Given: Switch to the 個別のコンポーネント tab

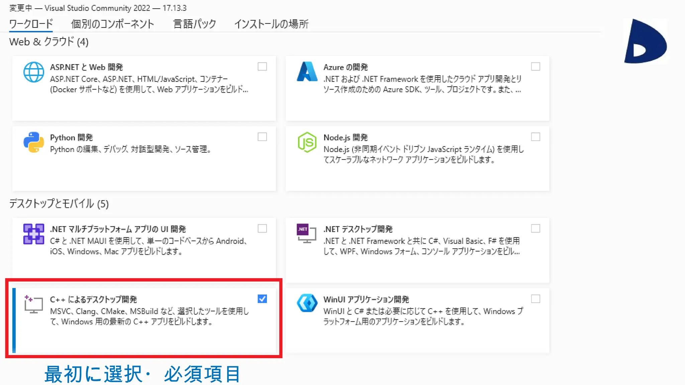Looking at the screenshot, I should tap(112, 24).
